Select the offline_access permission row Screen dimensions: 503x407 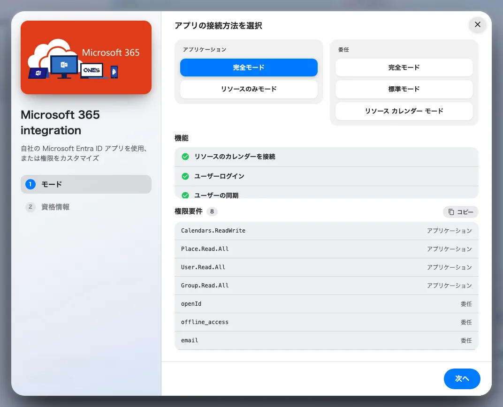tap(326, 322)
